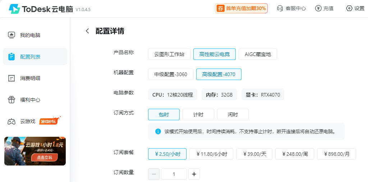Click the CPU：12核20线程 spec tag
The height and width of the screenshot is (182, 368).
172,94
